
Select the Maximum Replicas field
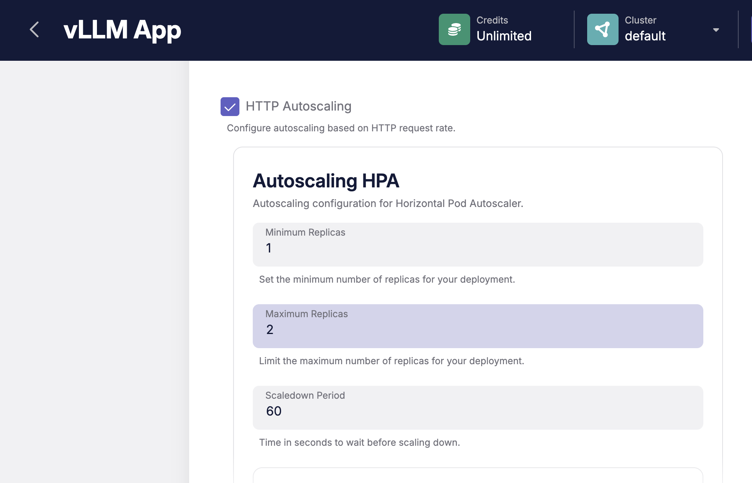(478, 330)
